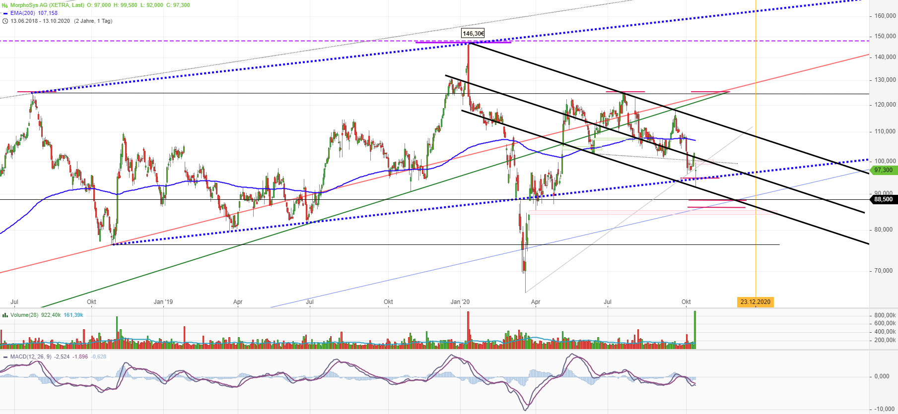898x414 pixels.
Task: Click the open price O: 97,000
Action: click(99, 5)
